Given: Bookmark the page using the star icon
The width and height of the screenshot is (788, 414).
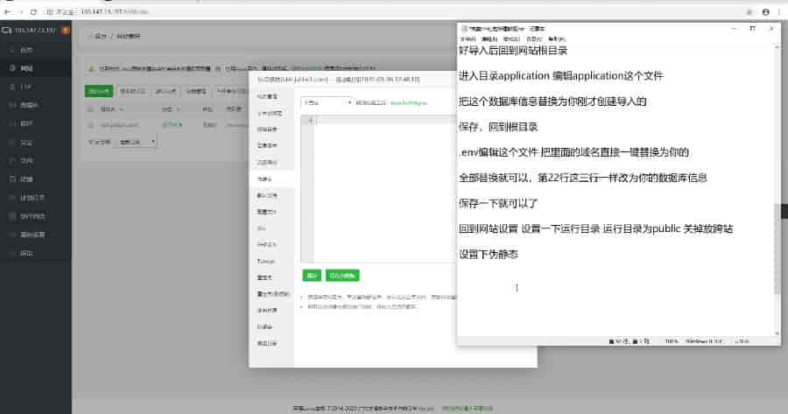Looking at the screenshot, I should (x=749, y=12).
